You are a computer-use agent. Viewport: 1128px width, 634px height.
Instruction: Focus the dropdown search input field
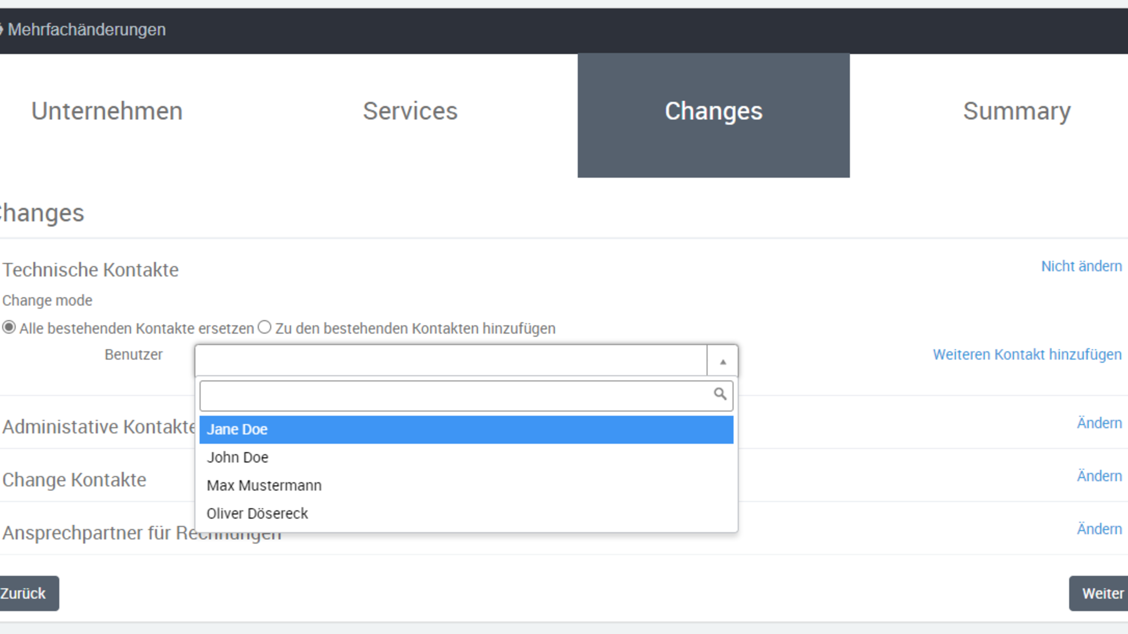click(x=456, y=396)
